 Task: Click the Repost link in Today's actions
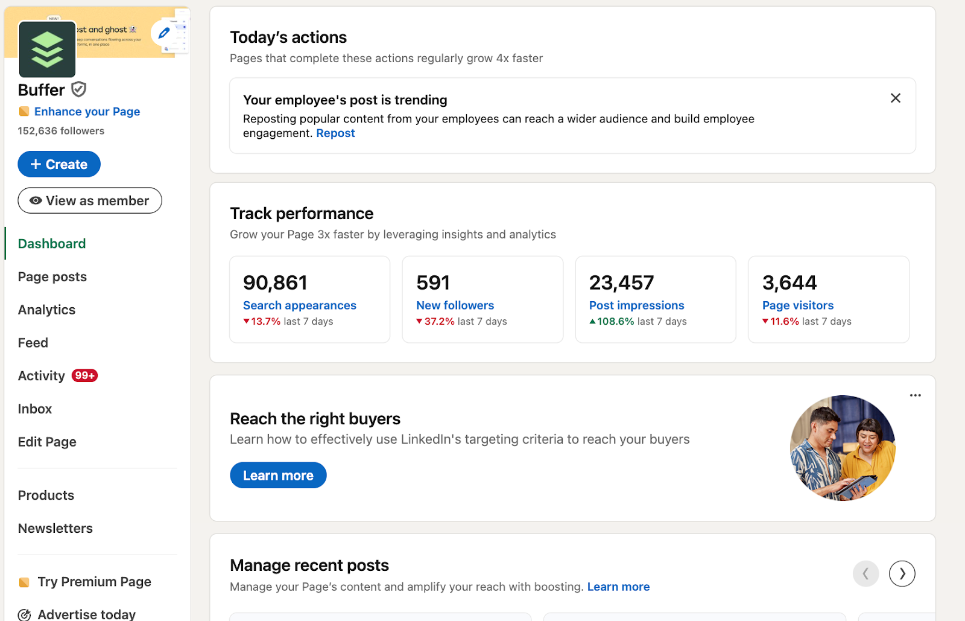[335, 133]
